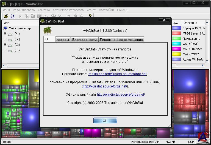Open the windirstat.sourceforge.net link
The image size is (211, 145).
click(x=121, y=95)
